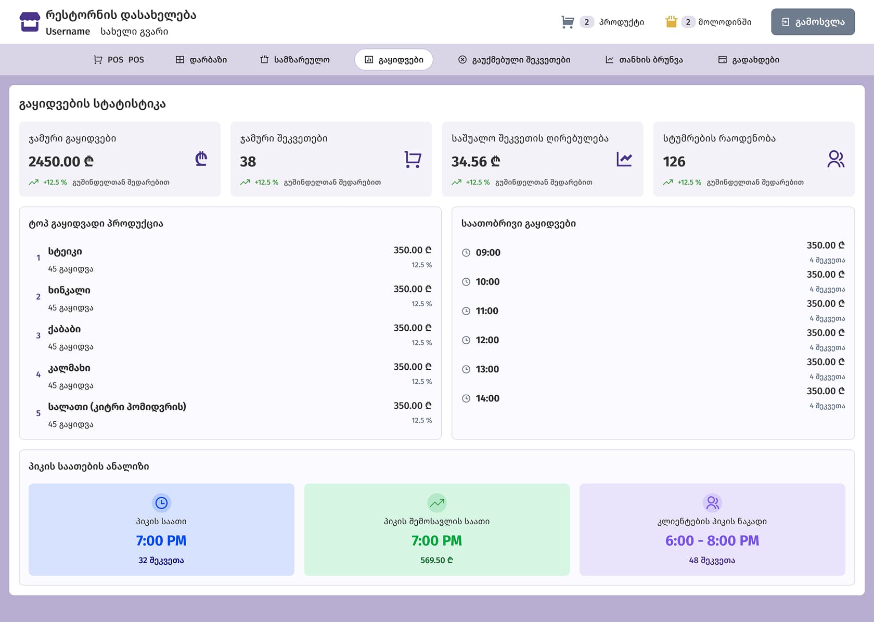
Task: Click the users icon in peak customer flow card
Action: [712, 503]
